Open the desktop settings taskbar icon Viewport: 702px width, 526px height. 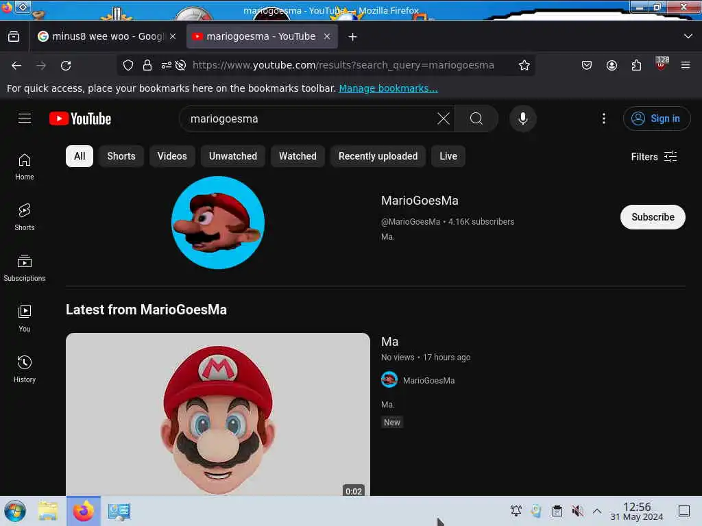pos(119,512)
